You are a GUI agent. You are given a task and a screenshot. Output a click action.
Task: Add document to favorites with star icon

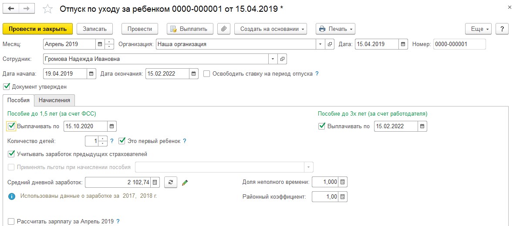pyautogui.click(x=48, y=9)
